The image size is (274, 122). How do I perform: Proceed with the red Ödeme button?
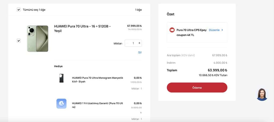(x=197, y=88)
